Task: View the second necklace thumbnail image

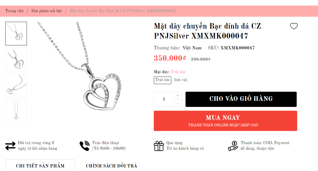Action: (x=16, y=60)
